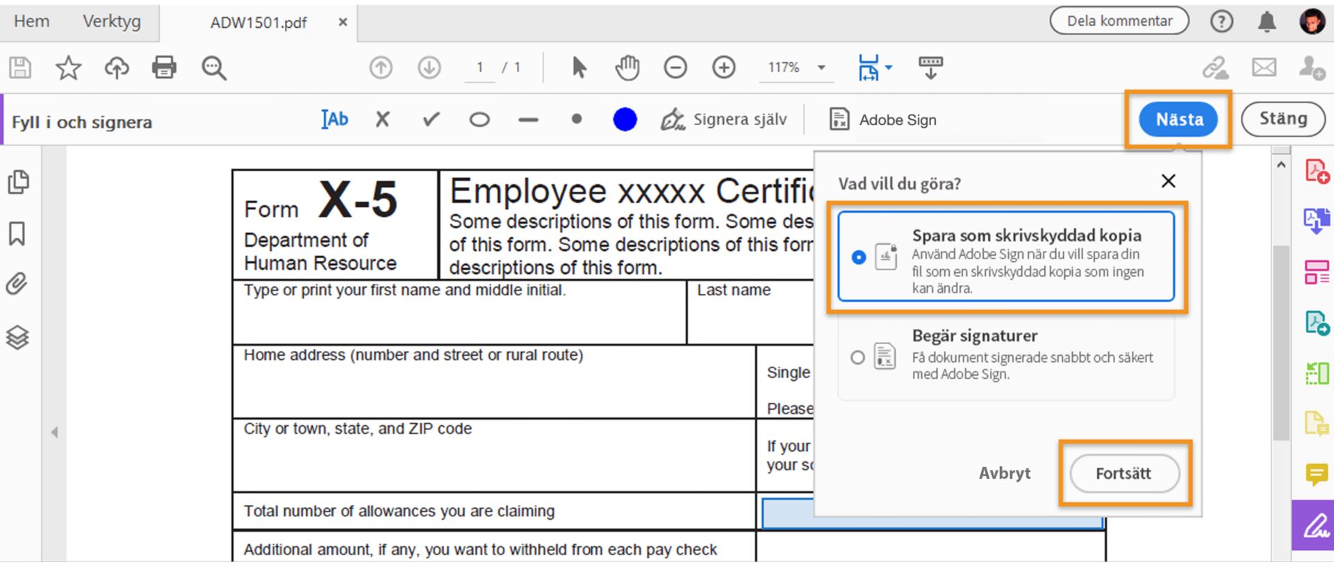Open the page thumbnails panel

(18, 182)
